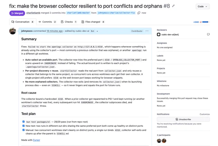The width and height of the screenshot is (218, 146).
Task: Click the pencil edit title icon
Action: [x=173, y=6]
